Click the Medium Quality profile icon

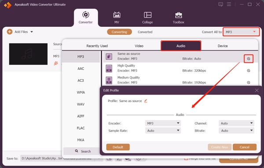click(x=109, y=80)
